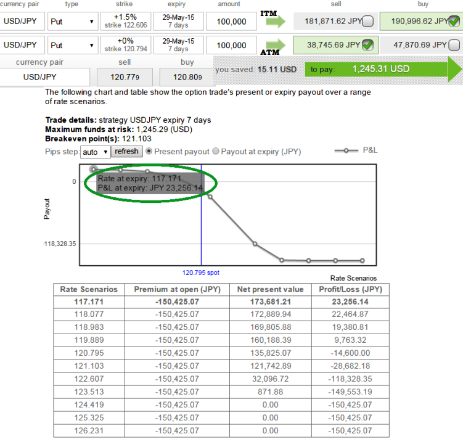Click the last chart data point on right
The image size is (463, 439).
tap(363, 260)
